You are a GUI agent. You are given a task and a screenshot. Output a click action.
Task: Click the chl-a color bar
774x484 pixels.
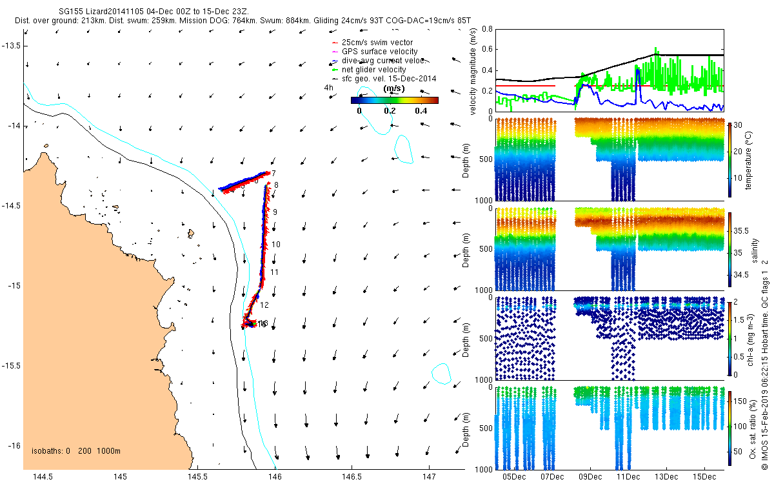(730, 338)
